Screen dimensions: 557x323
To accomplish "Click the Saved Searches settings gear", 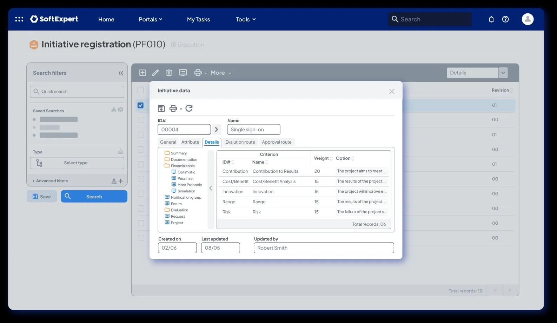I will 120,110.
